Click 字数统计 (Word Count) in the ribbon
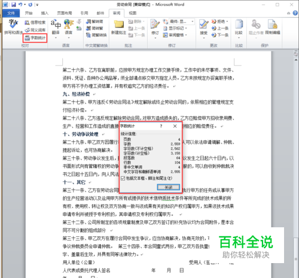299x278 pixels. coord(35,38)
